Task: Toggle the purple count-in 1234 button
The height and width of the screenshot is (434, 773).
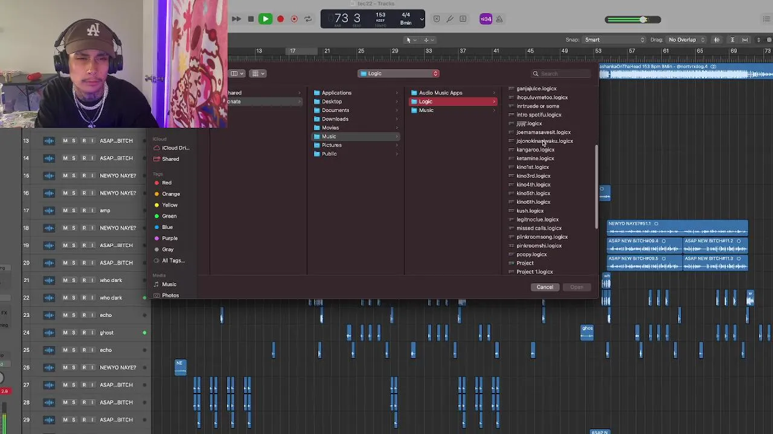Action: click(x=486, y=19)
